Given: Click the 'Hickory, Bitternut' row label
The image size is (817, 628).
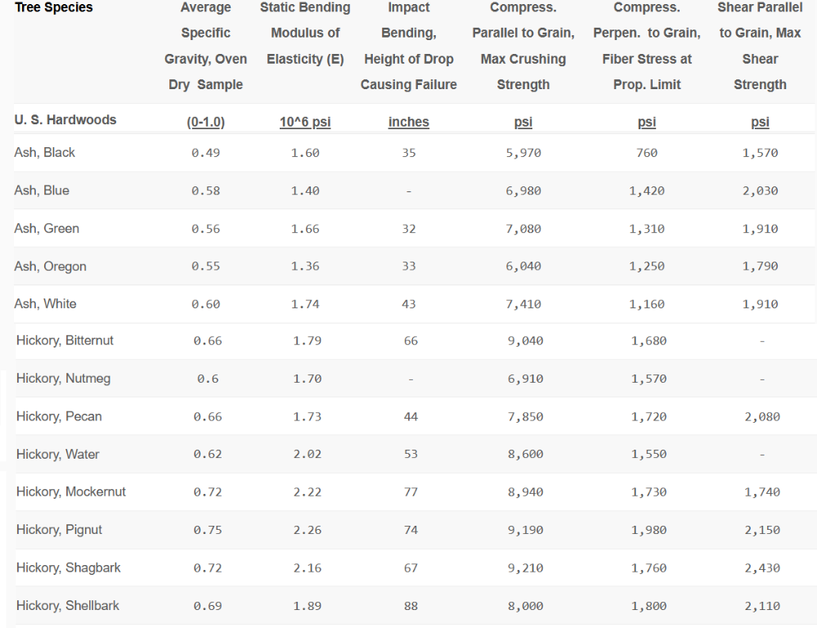Looking at the screenshot, I should click(65, 341).
